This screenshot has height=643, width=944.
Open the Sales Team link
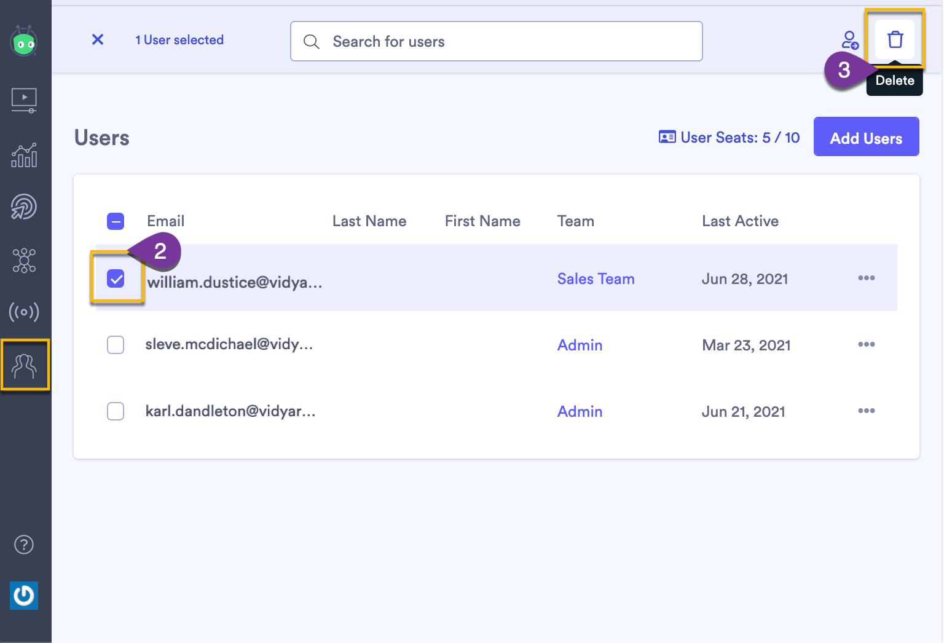(x=596, y=279)
